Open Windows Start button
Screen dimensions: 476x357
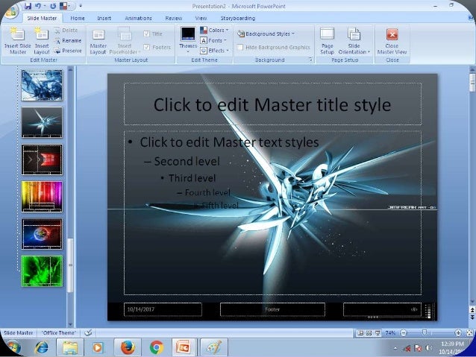tap(11, 347)
